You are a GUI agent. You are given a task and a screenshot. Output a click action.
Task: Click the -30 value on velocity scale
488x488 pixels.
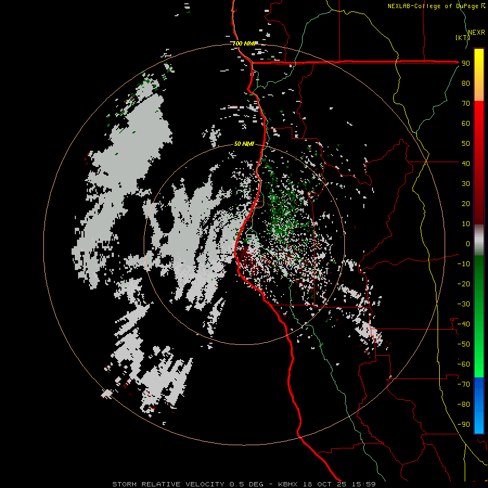pos(464,304)
